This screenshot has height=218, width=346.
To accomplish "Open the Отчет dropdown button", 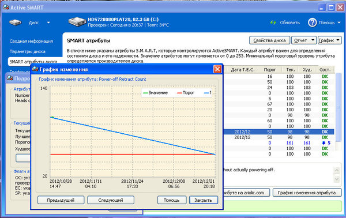I will [x=304, y=40].
